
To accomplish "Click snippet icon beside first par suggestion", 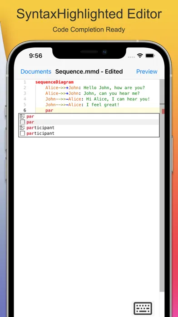I will [x=22, y=117].
